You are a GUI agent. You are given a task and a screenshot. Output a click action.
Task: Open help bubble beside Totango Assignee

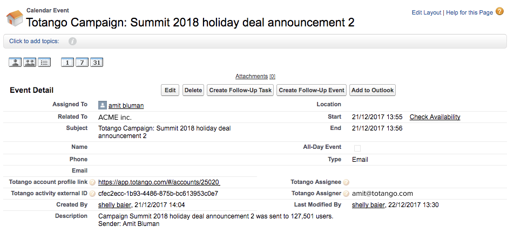[x=346, y=182]
